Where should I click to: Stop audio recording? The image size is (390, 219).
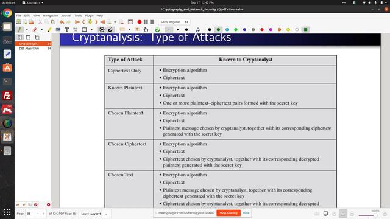pyautogui.click(x=152, y=22)
